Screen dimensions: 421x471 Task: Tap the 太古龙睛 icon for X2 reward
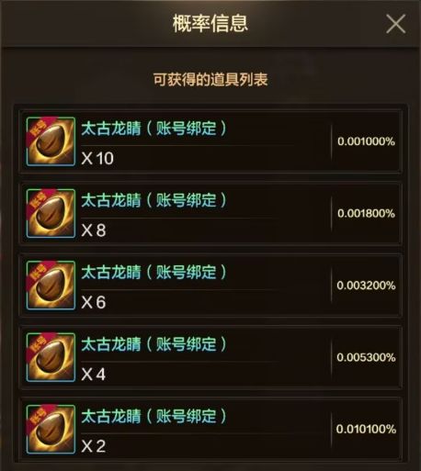point(51,430)
